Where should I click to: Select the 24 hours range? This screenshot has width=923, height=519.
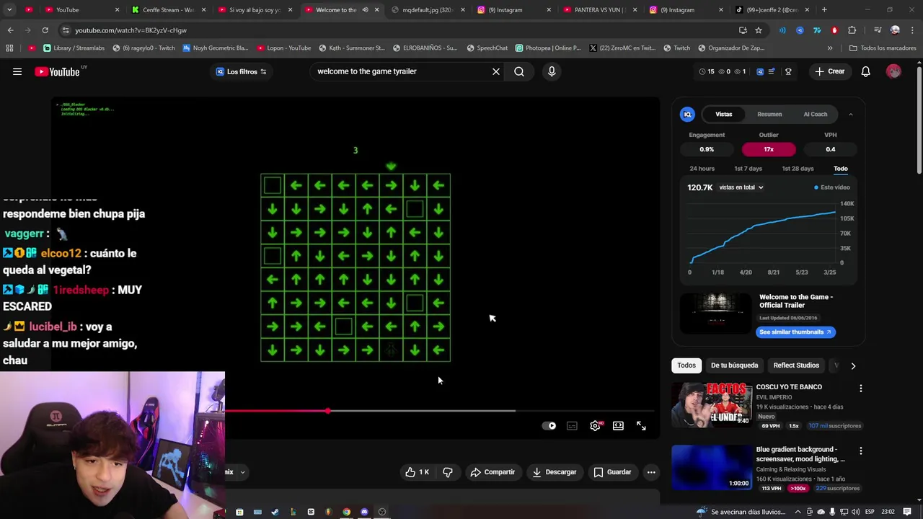(702, 169)
